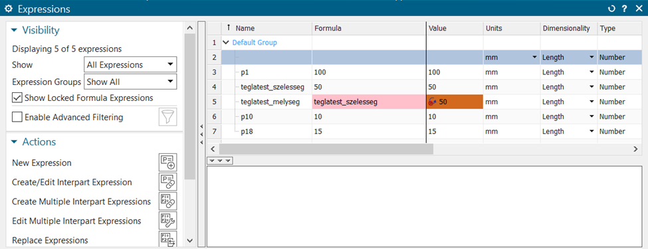Open Length dropdown for teglatest_melyseg
Viewport: 648px width, 249px height.
point(592,102)
